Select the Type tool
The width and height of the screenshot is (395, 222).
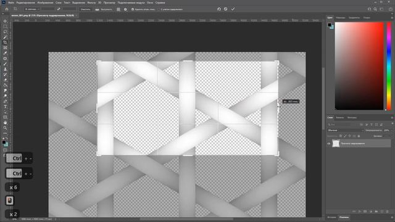(x=5, y=107)
